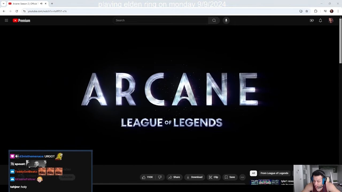Screen dimensions: 342x192
Task: Like the video with 193K likes
Action: point(147,177)
